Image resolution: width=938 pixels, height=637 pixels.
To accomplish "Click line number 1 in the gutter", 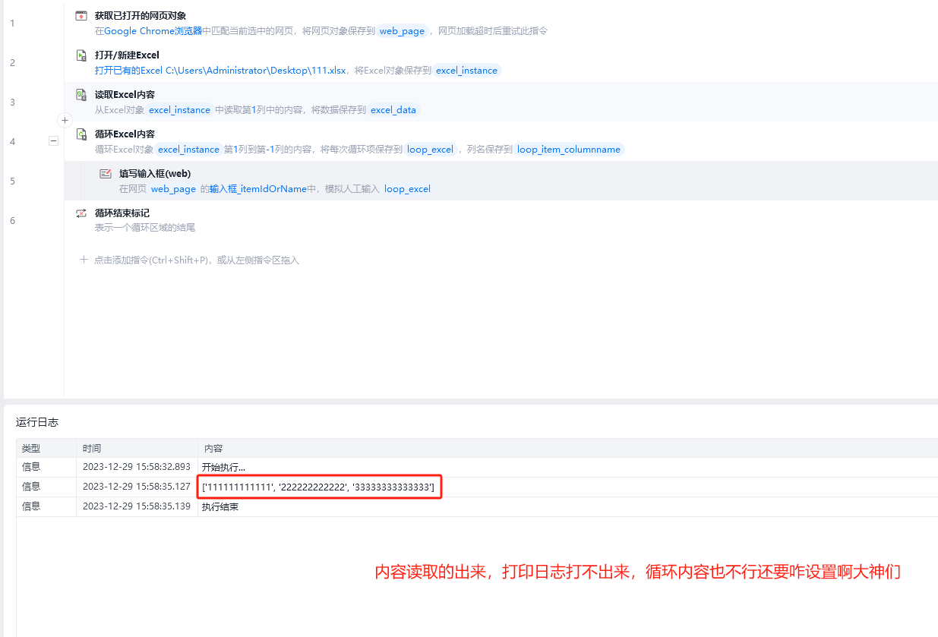I will point(12,24).
